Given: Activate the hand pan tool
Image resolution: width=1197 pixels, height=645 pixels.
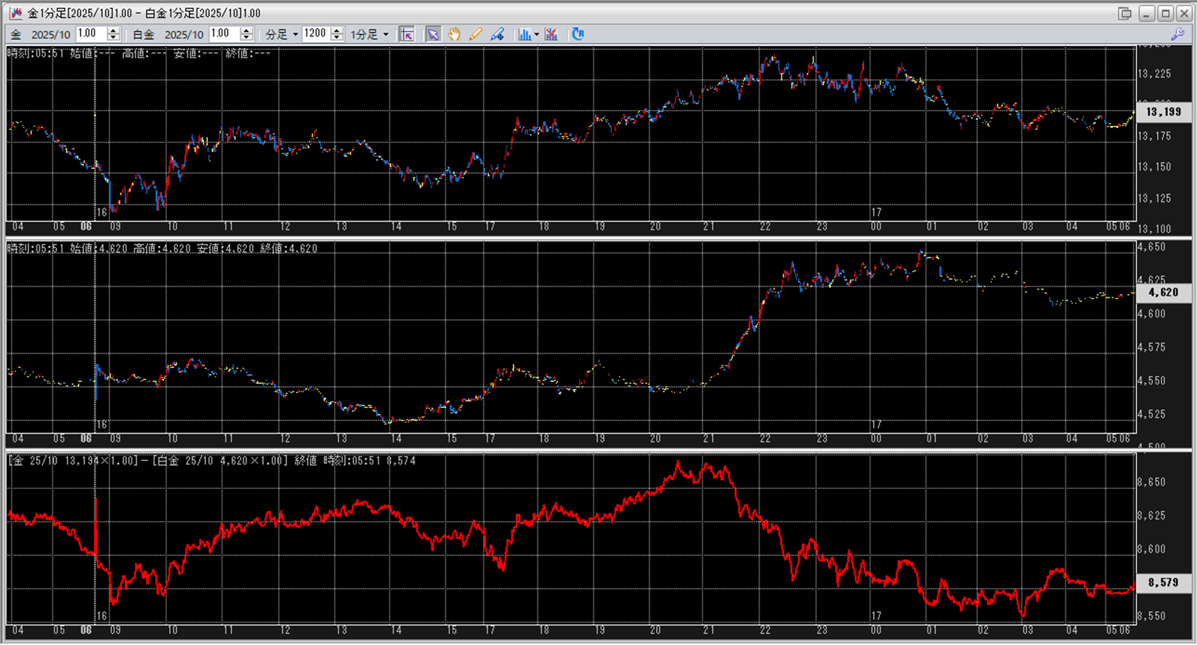Looking at the screenshot, I should [x=454, y=35].
